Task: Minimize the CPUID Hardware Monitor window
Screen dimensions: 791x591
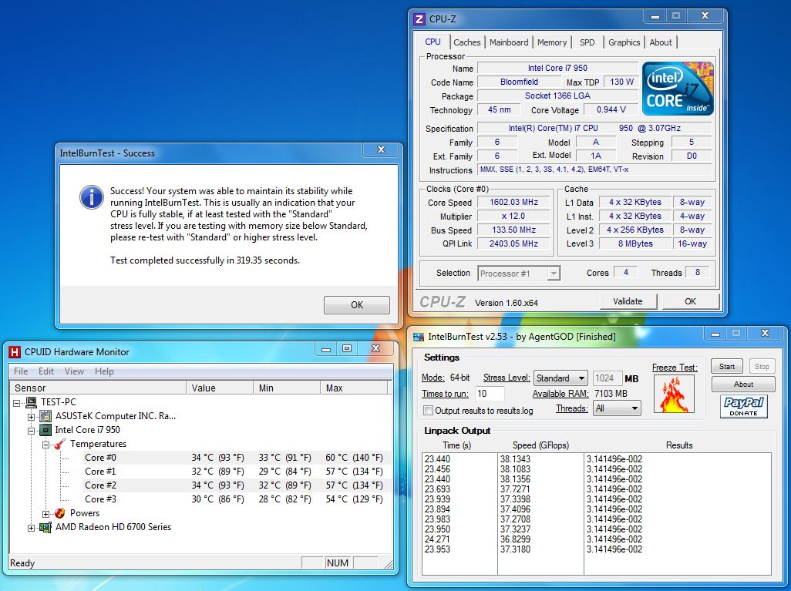Action: tap(326, 348)
